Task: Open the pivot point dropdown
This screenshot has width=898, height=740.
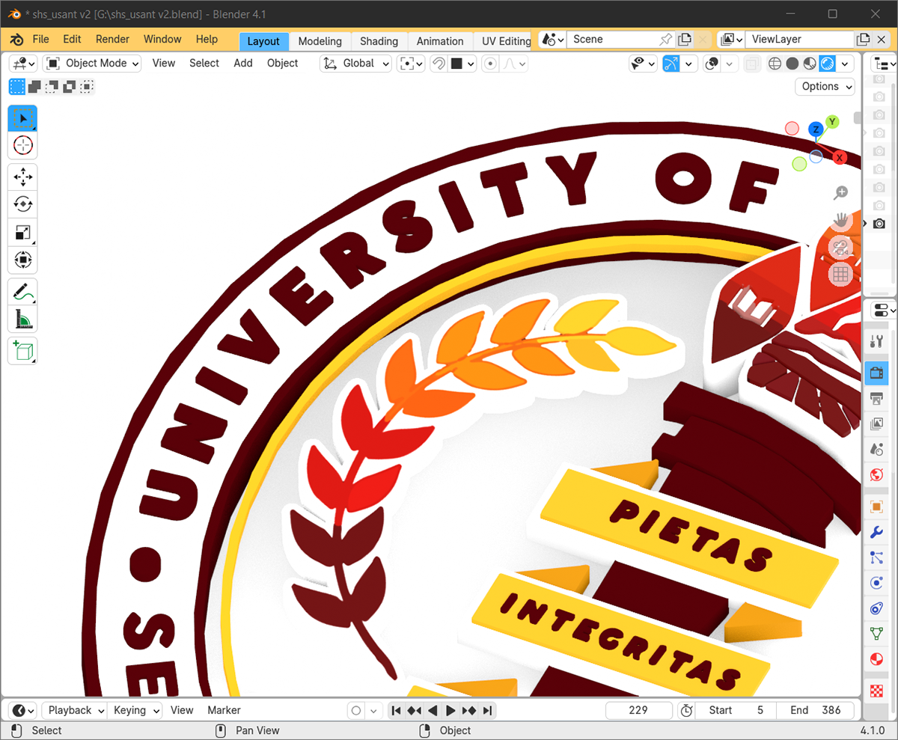Action: click(x=412, y=64)
